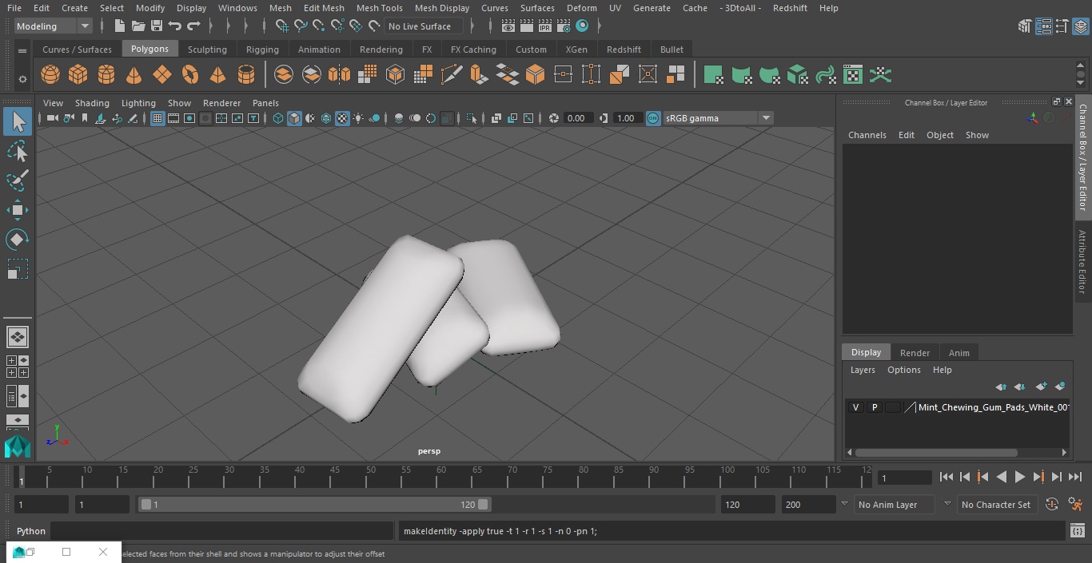
Task: Open the shelf tab options menu button
Action: click(22, 50)
